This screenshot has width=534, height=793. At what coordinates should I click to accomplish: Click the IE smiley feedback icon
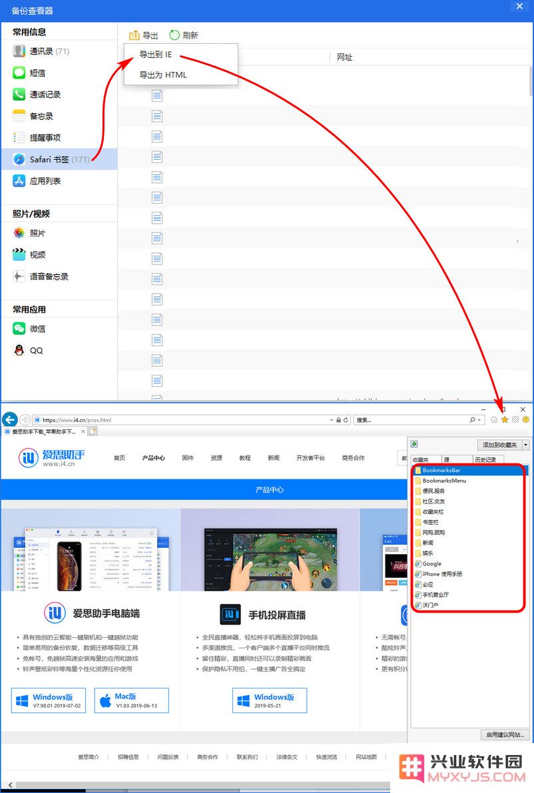click(x=526, y=419)
